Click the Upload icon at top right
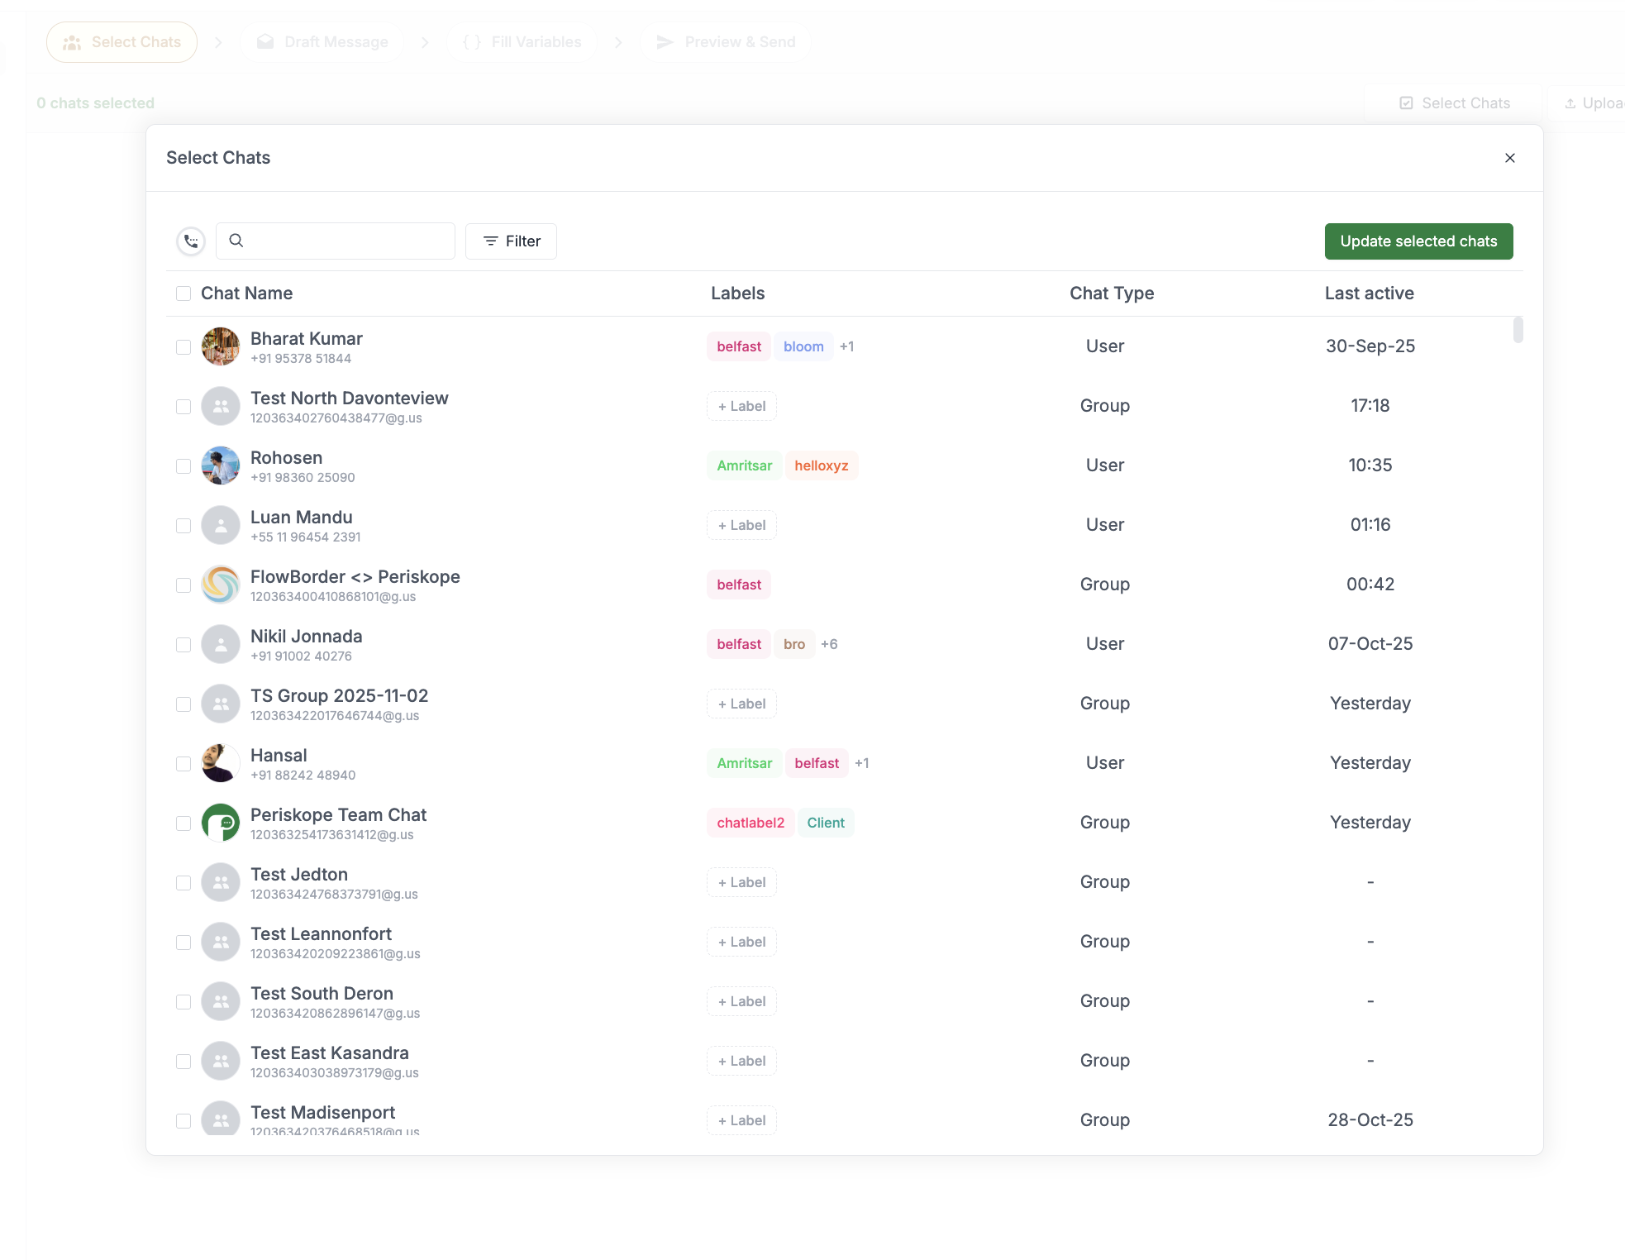 coord(1571,103)
